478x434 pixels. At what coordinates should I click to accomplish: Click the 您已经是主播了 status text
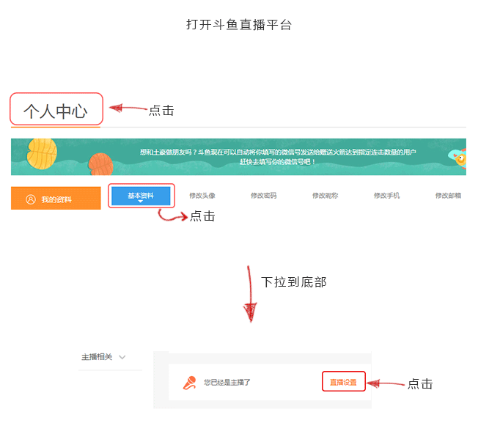[227, 382]
